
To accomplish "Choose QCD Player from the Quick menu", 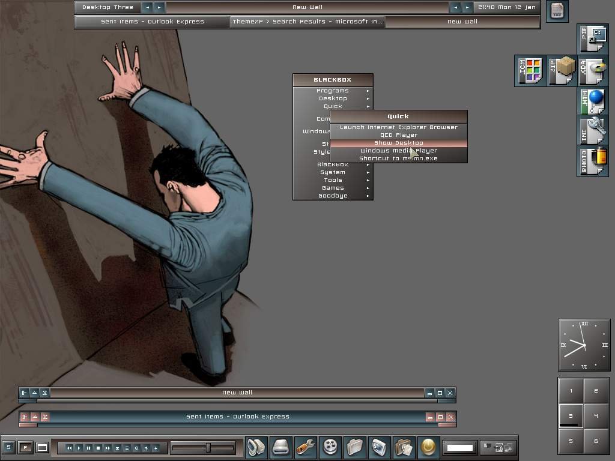I will tap(399, 135).
